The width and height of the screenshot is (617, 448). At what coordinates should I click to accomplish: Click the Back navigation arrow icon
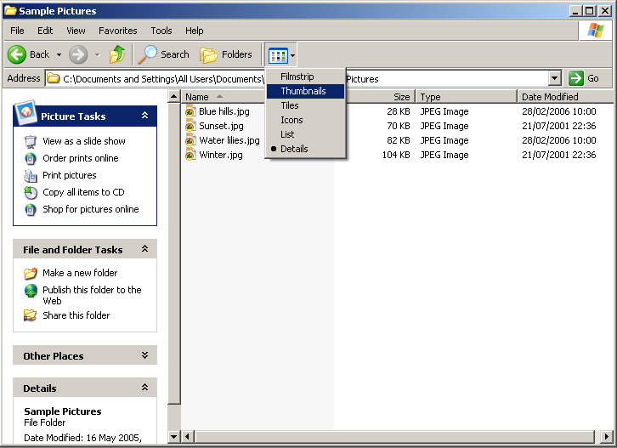17,54
